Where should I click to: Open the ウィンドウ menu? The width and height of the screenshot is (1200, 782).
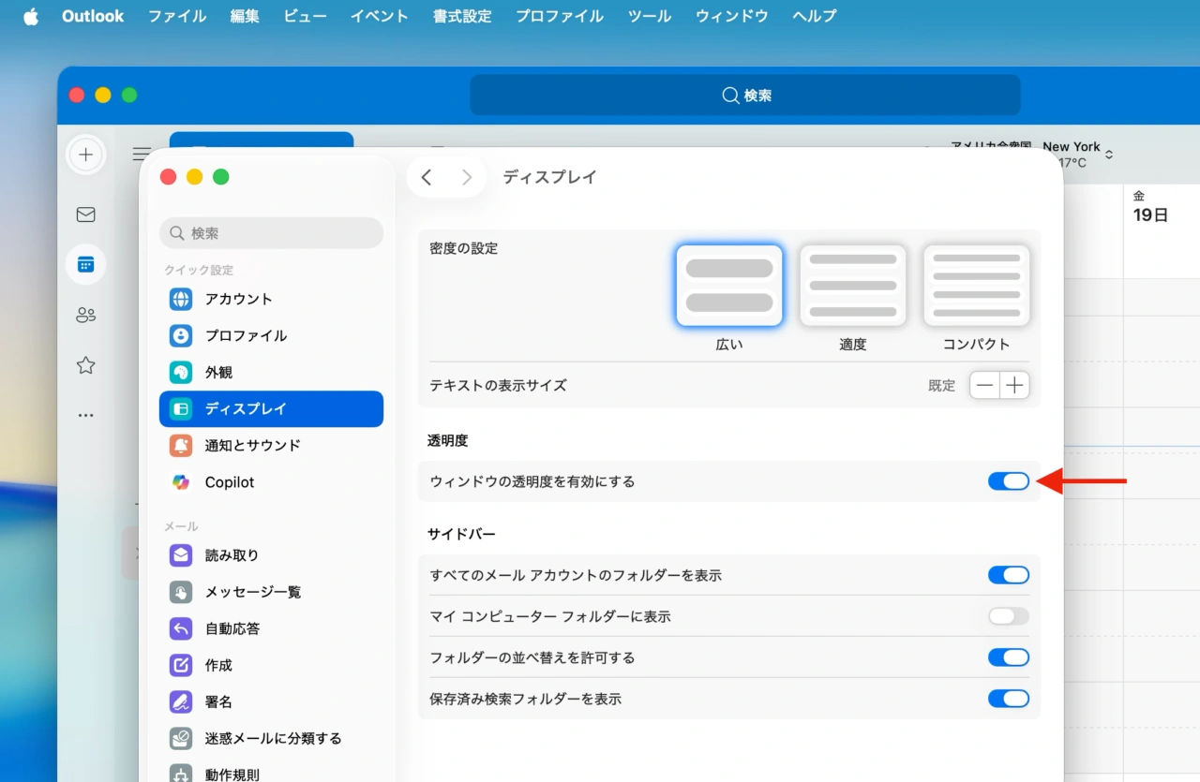732,16
